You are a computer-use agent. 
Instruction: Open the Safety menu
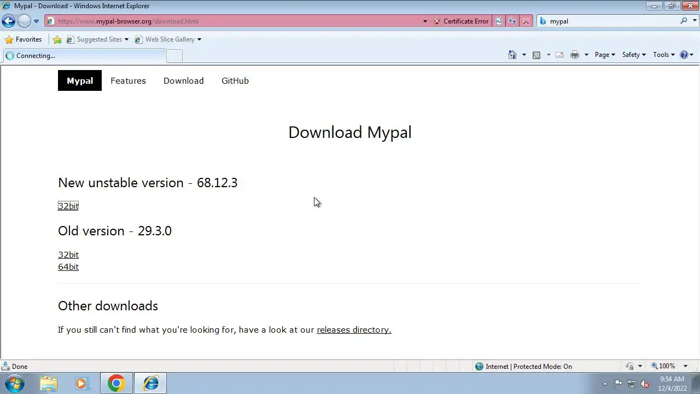634,55
